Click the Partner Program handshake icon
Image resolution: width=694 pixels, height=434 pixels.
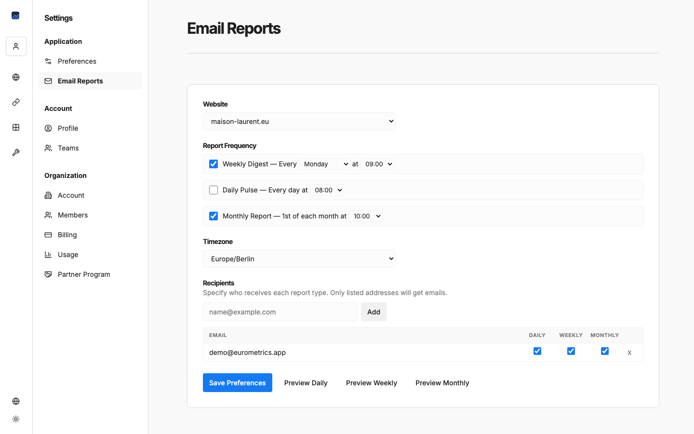tap(48, 274)
